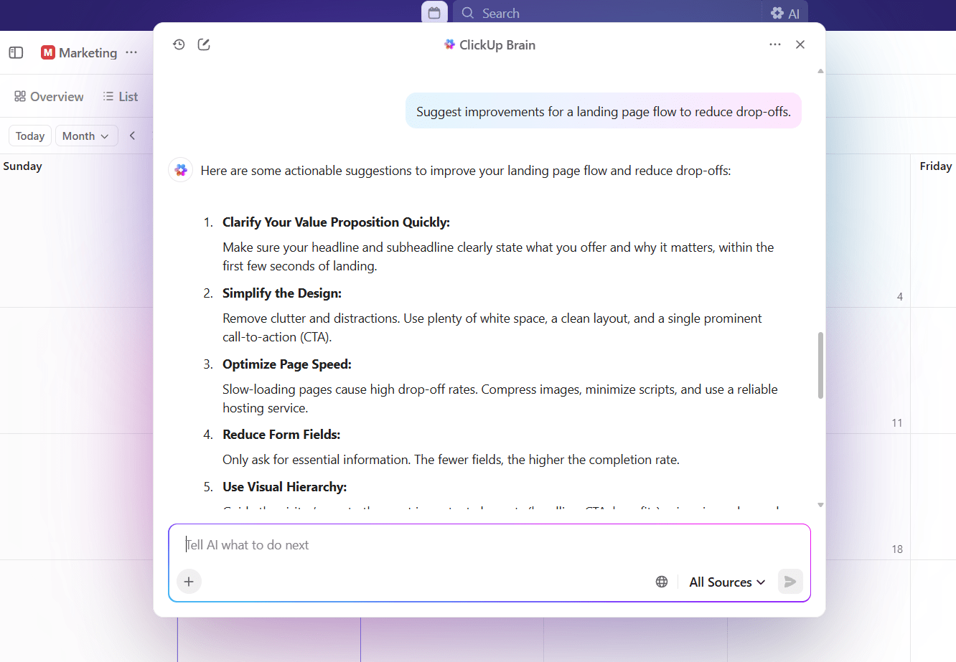This screenshot has width=956, height=662.
Task: Jump to Today in the calendar
Action: pos(30,136)
